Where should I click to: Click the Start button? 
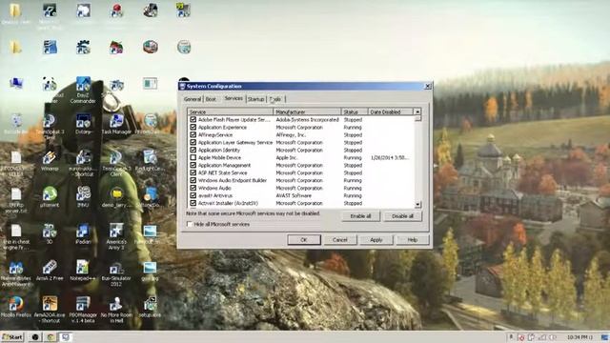(12, 337)
